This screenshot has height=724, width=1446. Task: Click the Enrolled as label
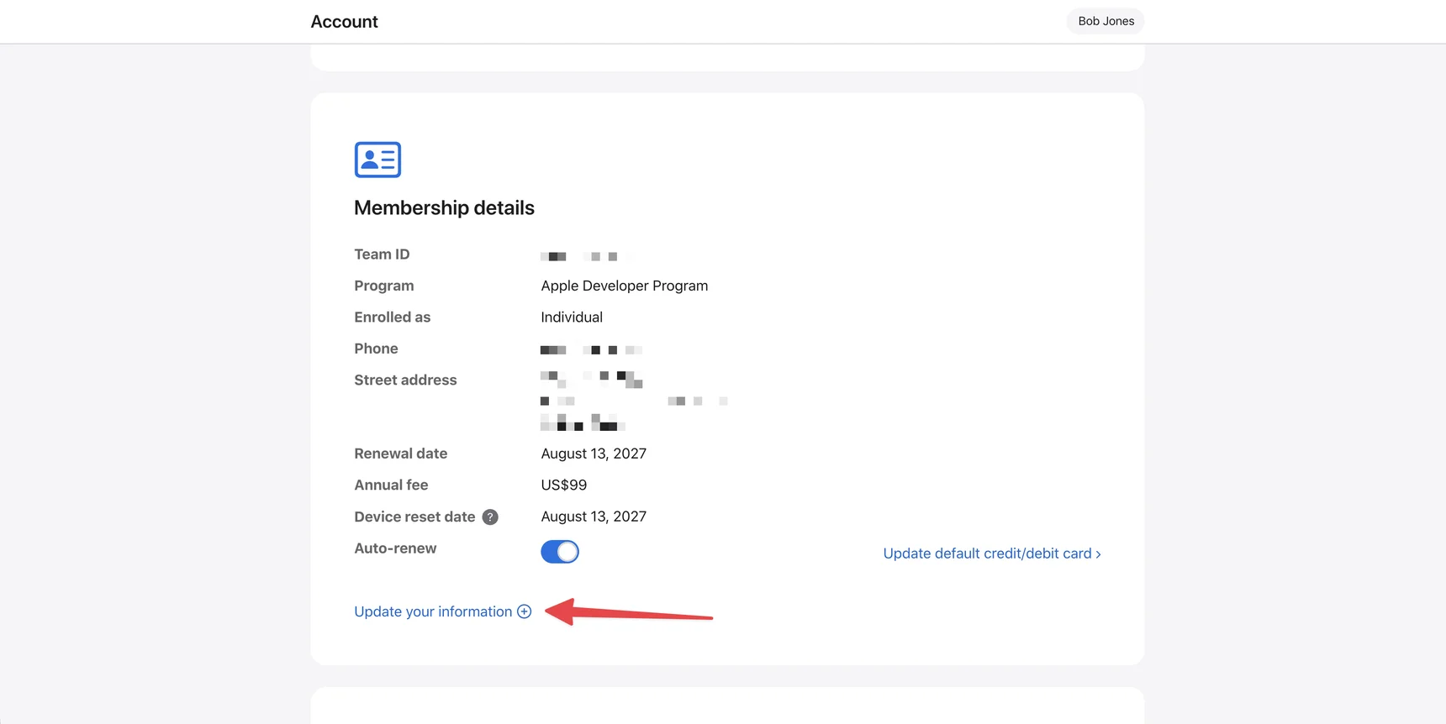(x=392, y=317)
